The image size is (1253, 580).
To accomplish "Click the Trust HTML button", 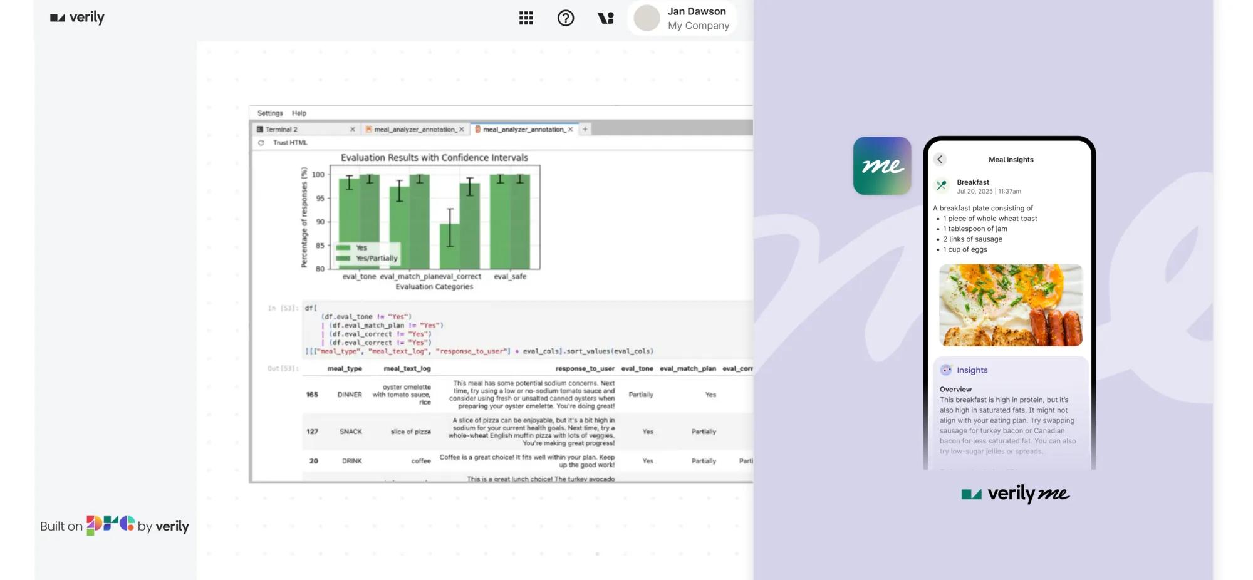I will coord(289,143).
